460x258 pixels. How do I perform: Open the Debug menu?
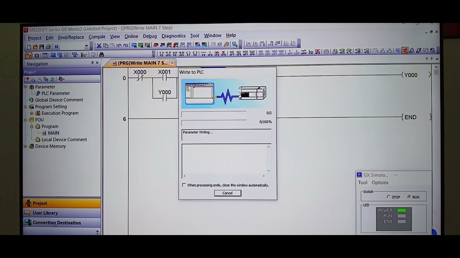(x=150, y=36)
